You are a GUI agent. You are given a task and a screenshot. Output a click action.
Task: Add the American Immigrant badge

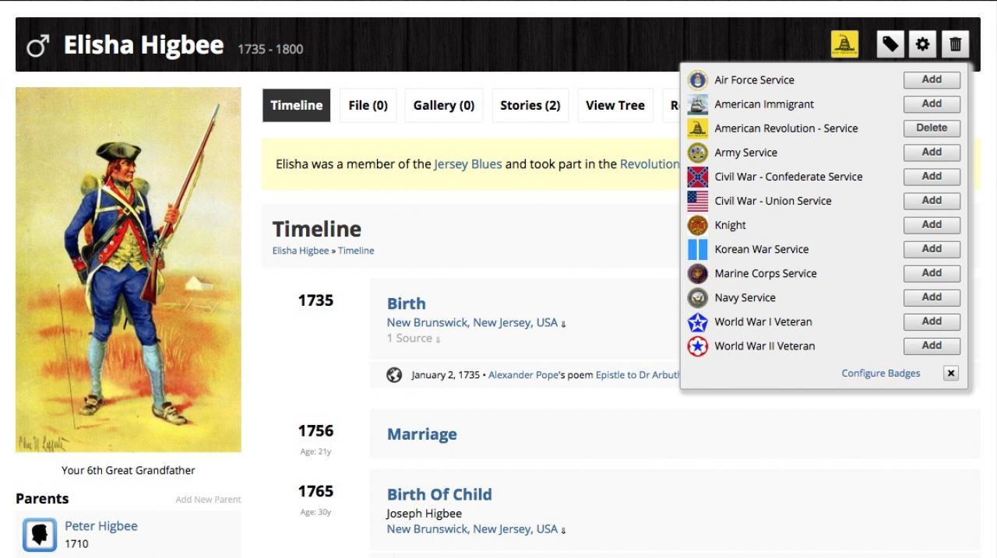click(x=932, y=104)
